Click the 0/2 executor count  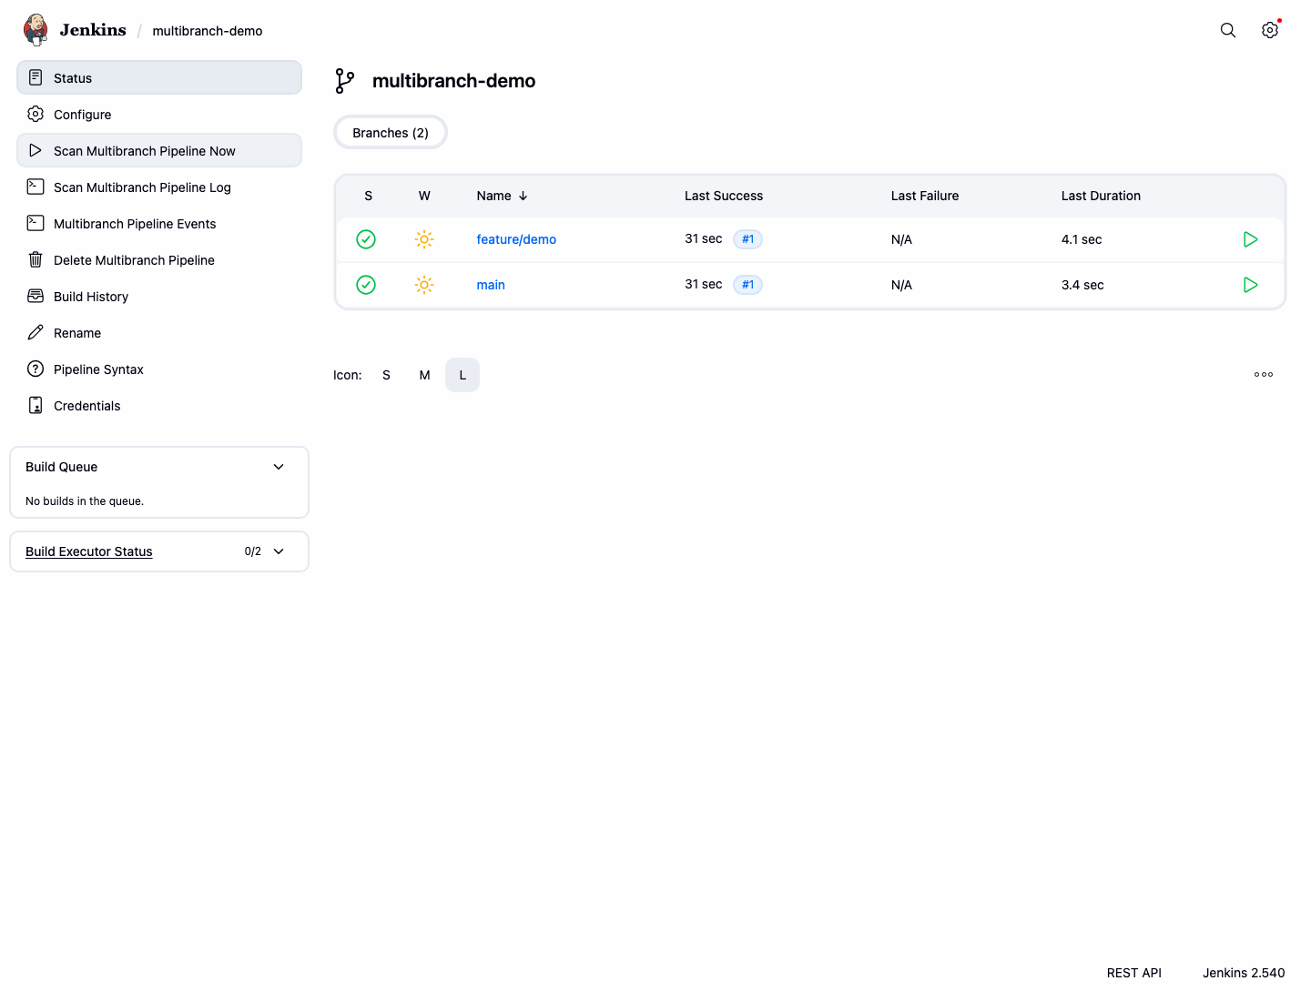click(x=253, y=551)
